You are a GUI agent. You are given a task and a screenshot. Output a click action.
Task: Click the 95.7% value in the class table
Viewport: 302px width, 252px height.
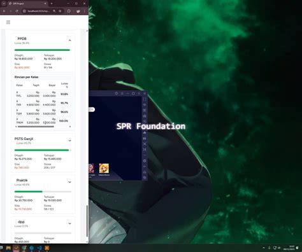click(x=64, y=103)
